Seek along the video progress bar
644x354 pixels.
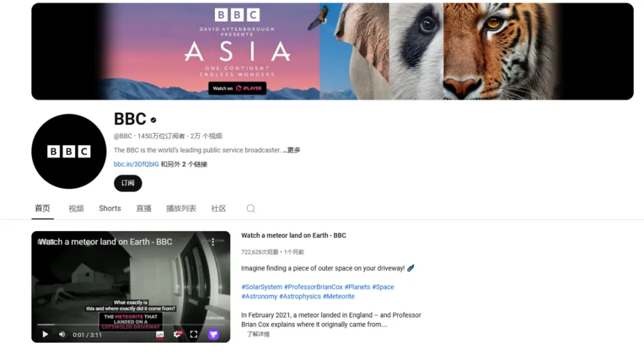(131, 324)
